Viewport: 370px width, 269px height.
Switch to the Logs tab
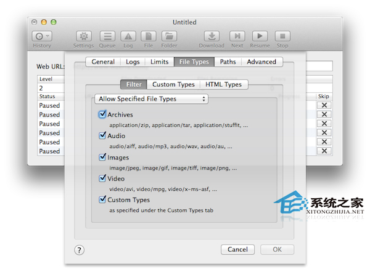[x=133, y=62]
